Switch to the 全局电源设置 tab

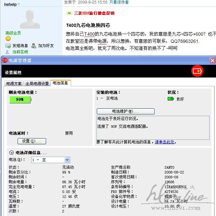tap(37, 83)
